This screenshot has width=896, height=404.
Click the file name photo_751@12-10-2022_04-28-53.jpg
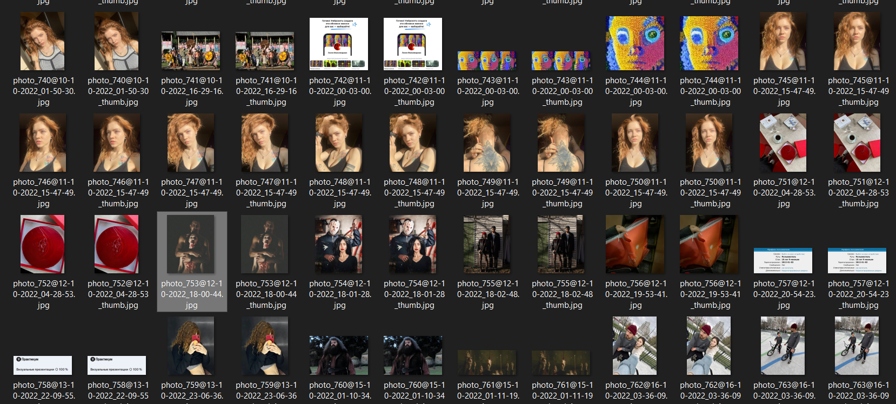pos(784,193)
